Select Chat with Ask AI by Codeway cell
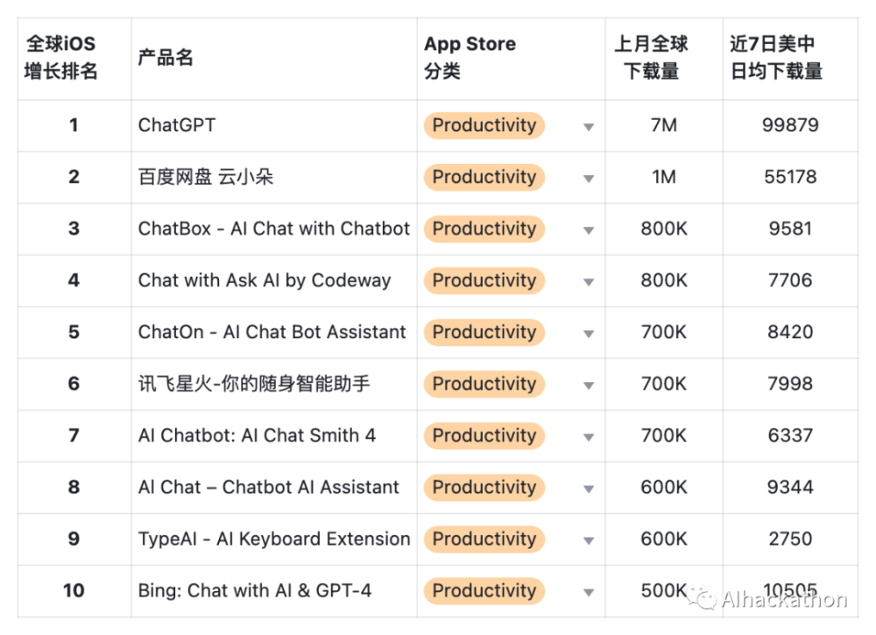 point(273,281)
